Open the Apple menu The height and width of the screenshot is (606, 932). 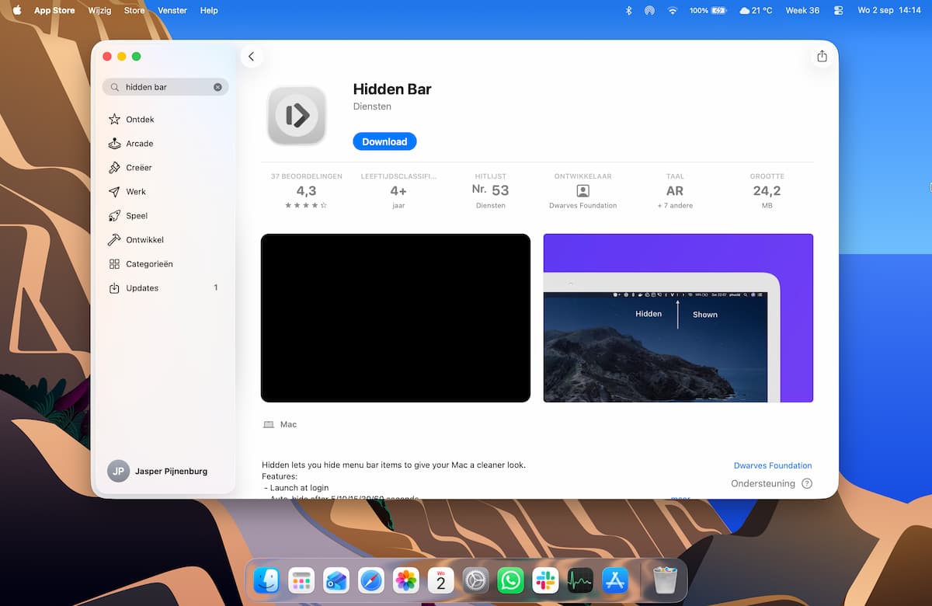click(x=17, y=11)
